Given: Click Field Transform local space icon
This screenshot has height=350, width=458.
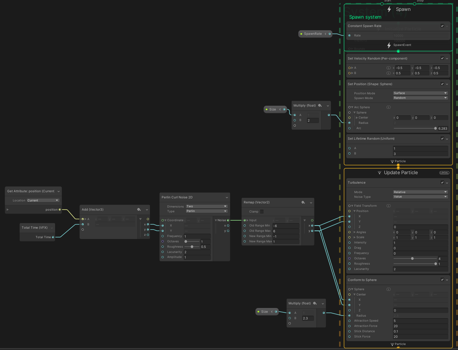Looking at the screenshot, I should 389,206.
